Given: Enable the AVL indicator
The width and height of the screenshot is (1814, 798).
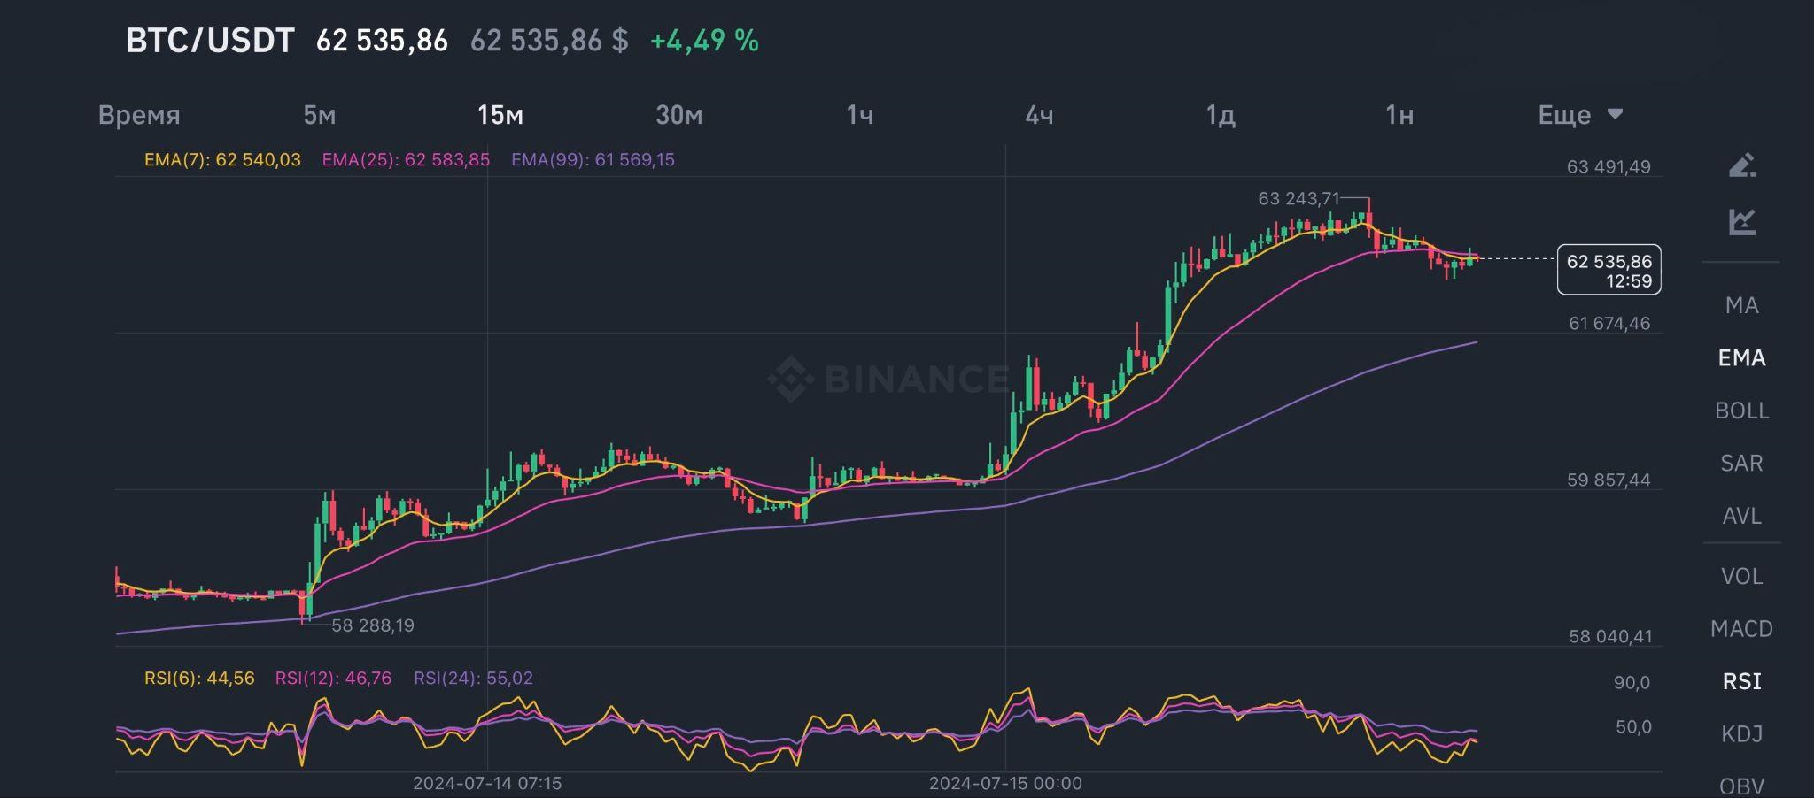Looking at the screenshot, I should point(1741,515).
